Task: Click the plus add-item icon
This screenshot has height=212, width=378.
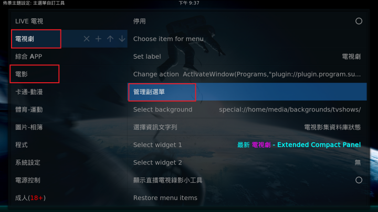Action: coord(98,39)
